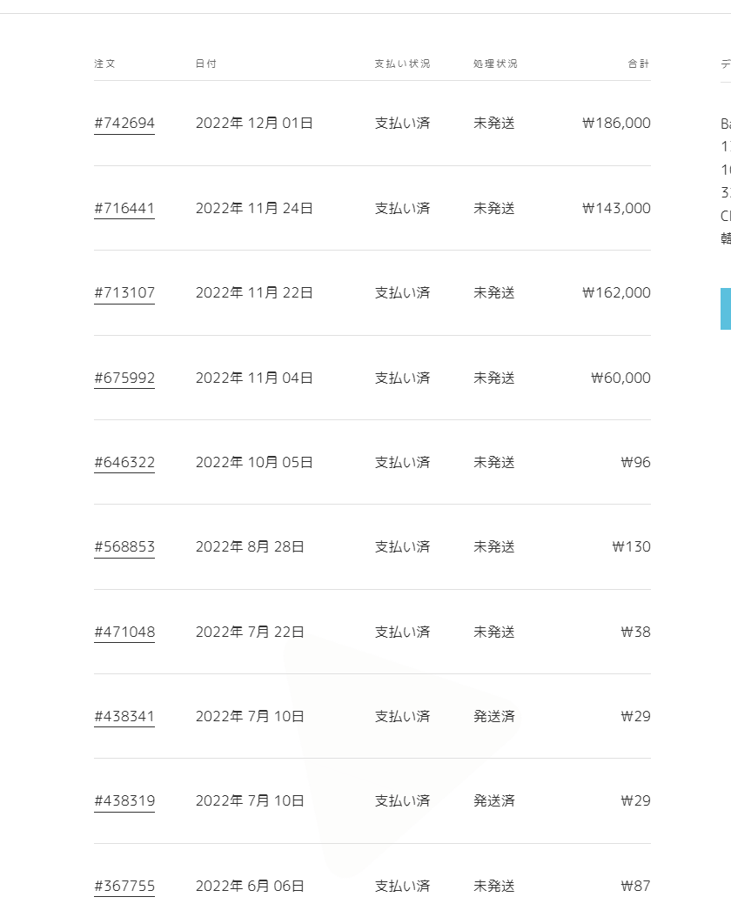731x917 pixels.
Task: View order #367755
Action: pyautogui.click(x=124, y=887)
